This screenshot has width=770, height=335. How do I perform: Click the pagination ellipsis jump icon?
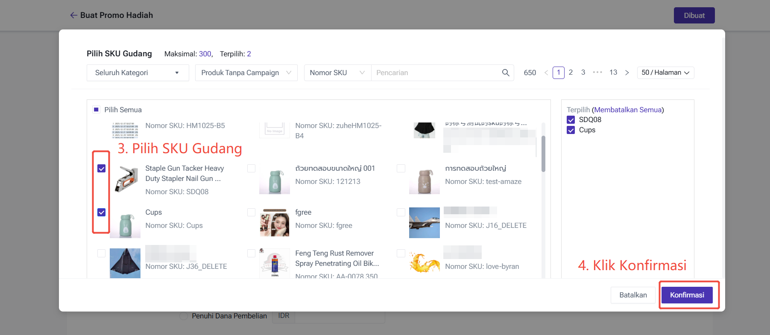[597, 73]
